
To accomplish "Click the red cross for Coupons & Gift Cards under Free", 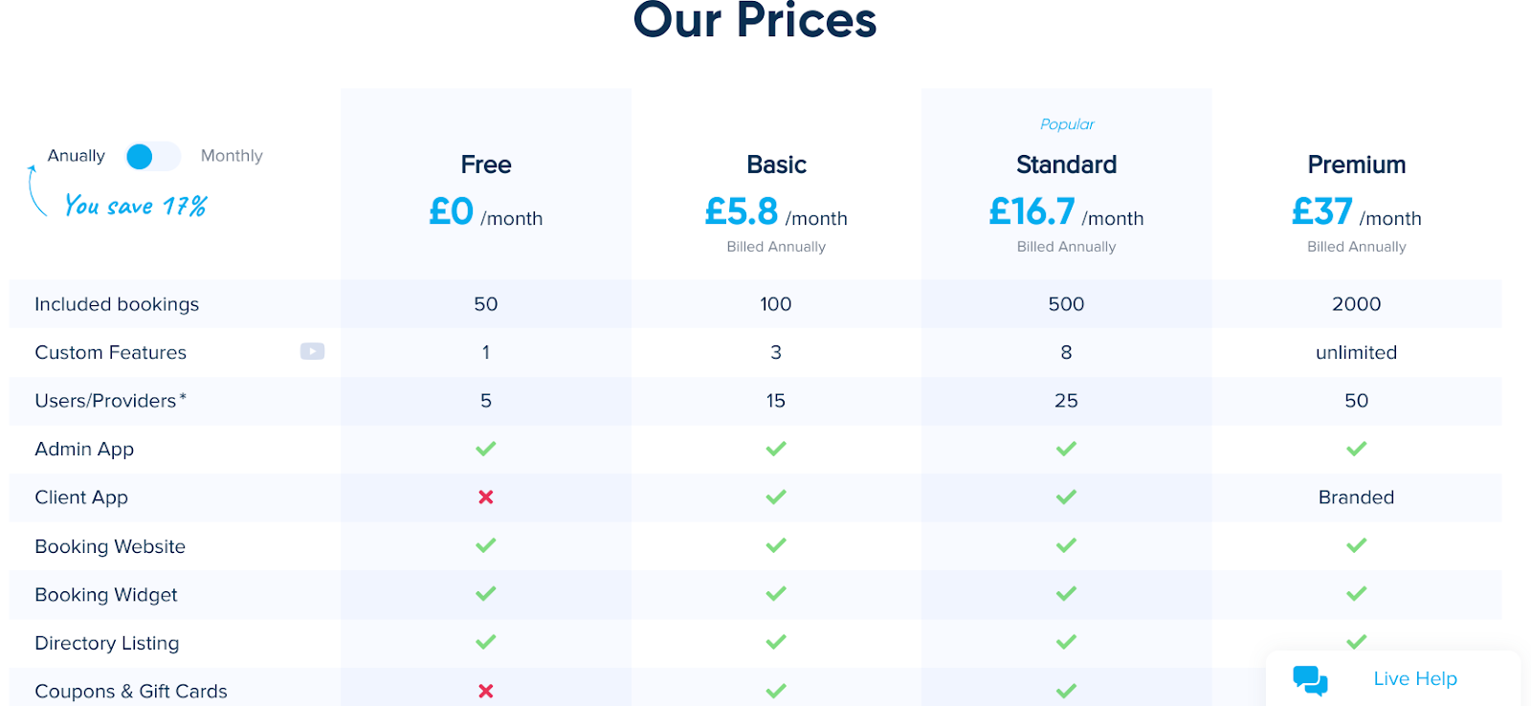I will click(x=486, y=691).
